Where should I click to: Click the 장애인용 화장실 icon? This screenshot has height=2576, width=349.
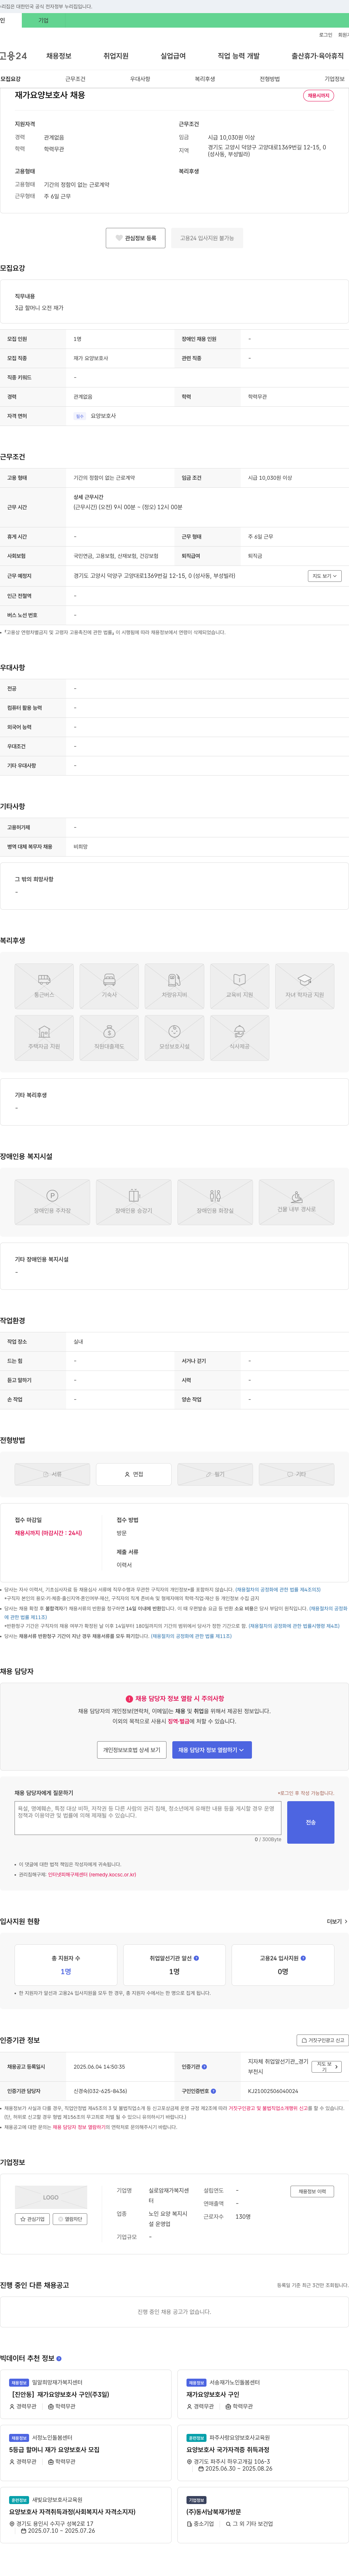[x=215, y=1202]
